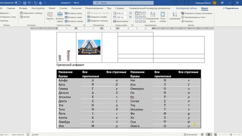This screenshot has height=136, width=242.
Task: Click the distribute rows evenly icon
Action: point(130,13)
